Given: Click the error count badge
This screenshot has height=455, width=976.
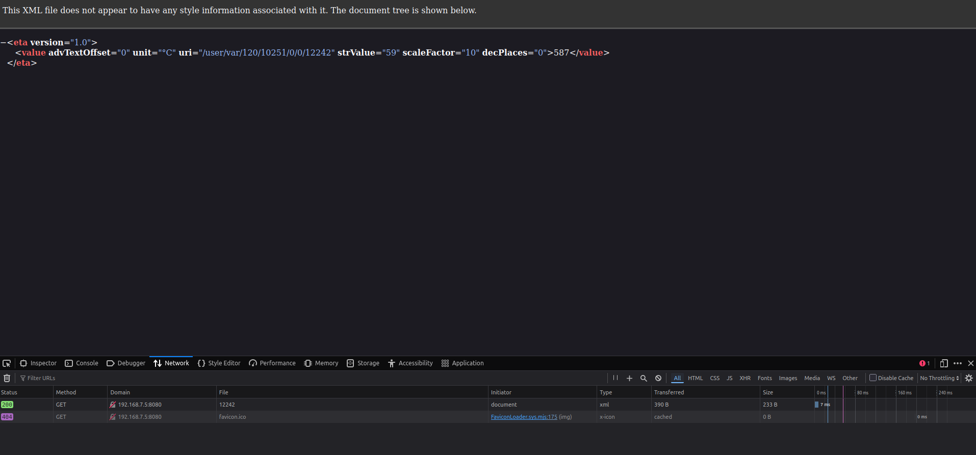Looking at the screenshot, I should point(924,363).
